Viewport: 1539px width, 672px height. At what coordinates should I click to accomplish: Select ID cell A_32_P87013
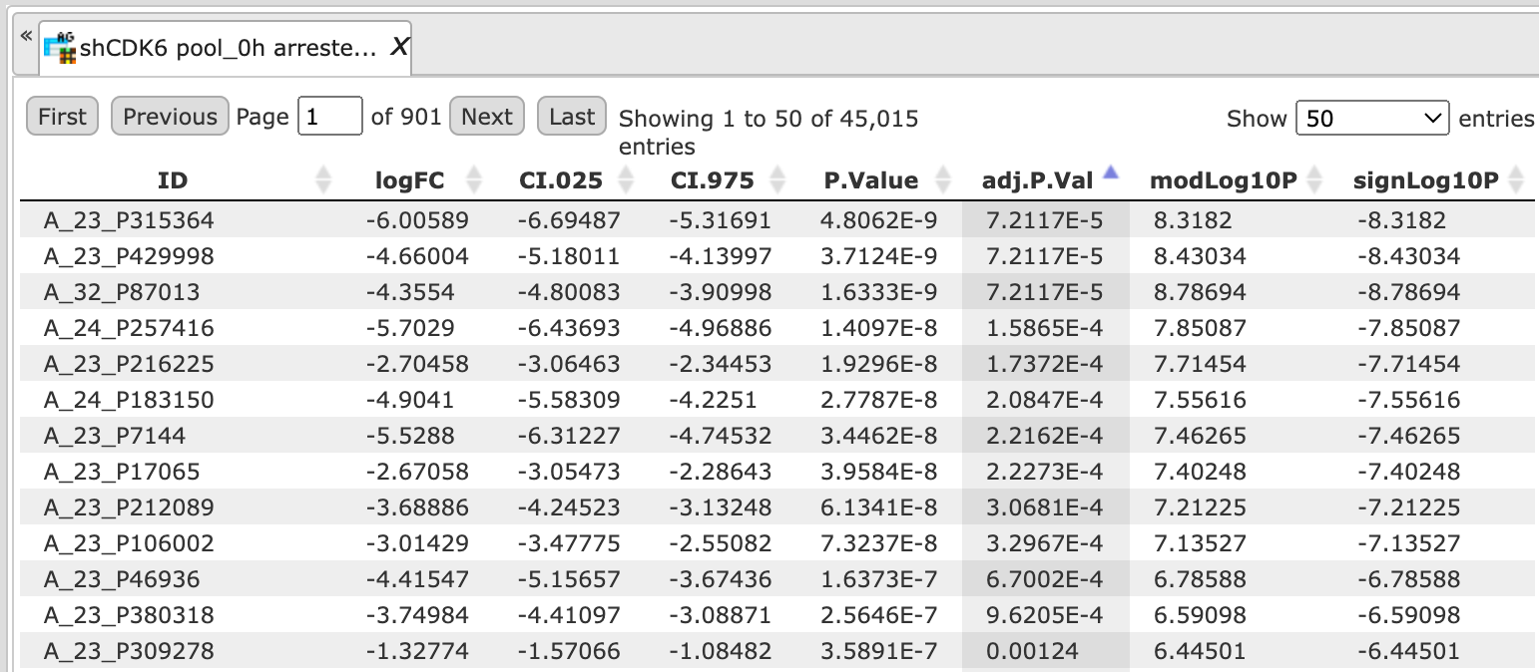pyautogui.click(x=122, y=292)
